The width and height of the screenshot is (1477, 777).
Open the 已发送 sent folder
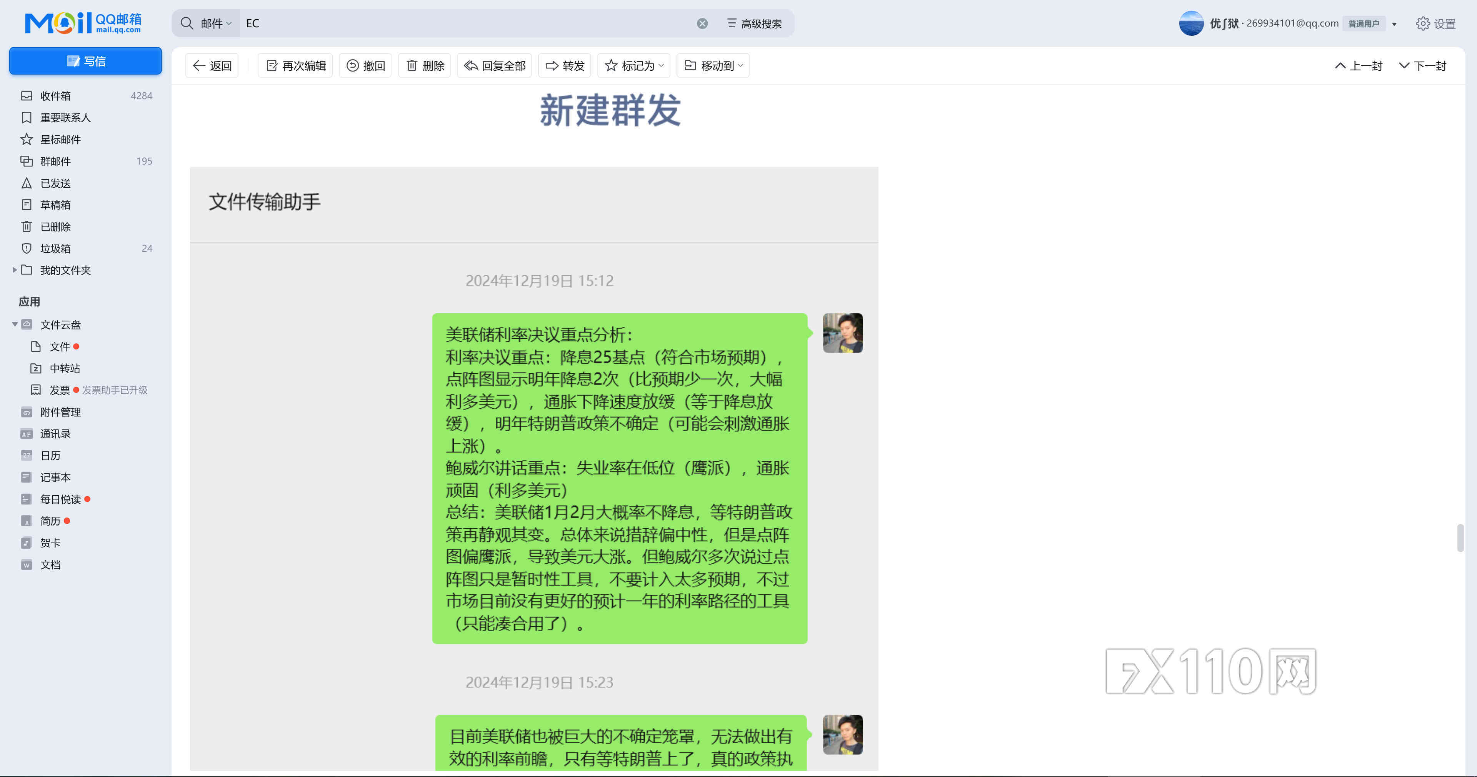85,183
